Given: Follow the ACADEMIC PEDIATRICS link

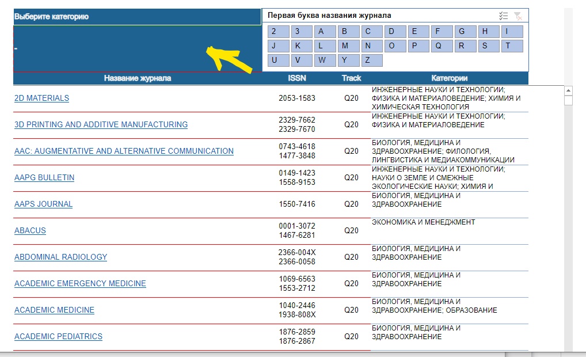Looking at the screenshot, I should click(x=58, y=337).
